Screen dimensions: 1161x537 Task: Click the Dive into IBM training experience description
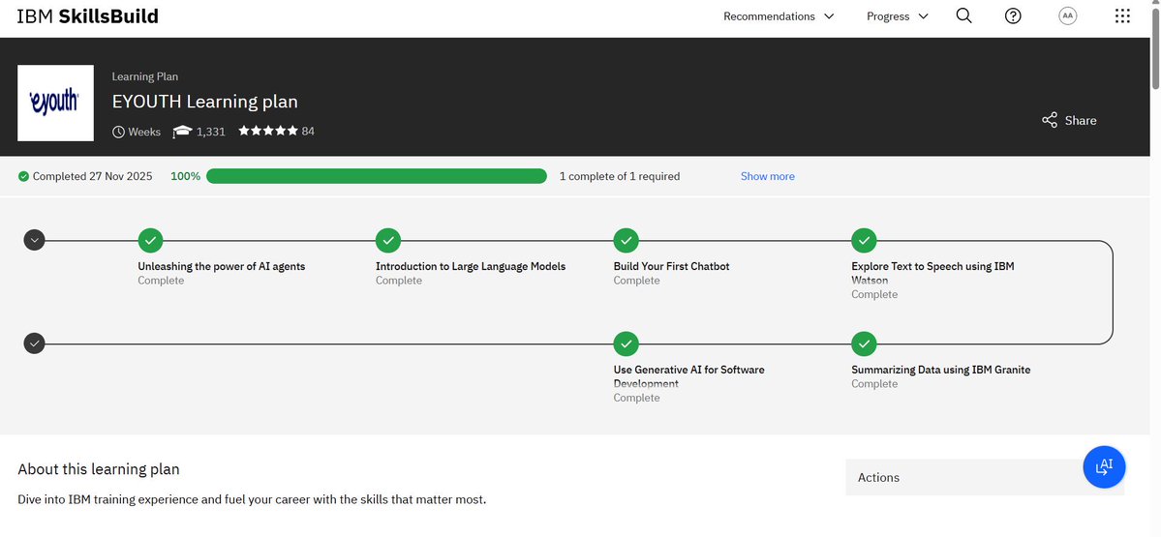tap(252, 499)
